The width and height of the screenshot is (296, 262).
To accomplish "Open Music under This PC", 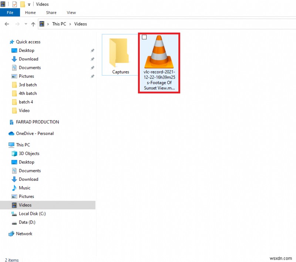I will (x=24, y=188).
